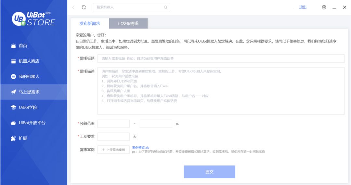
Task: Open the 案例模板.xls template link
Action: [x=141, y=147]
